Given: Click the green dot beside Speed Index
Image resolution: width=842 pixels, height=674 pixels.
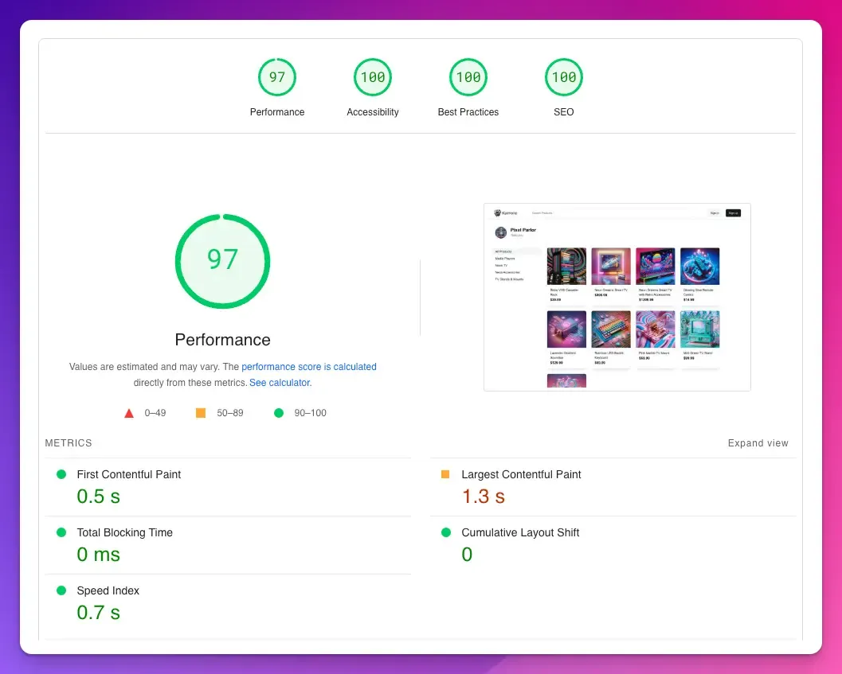Looking at the screenshot, I should click(61, 590).
